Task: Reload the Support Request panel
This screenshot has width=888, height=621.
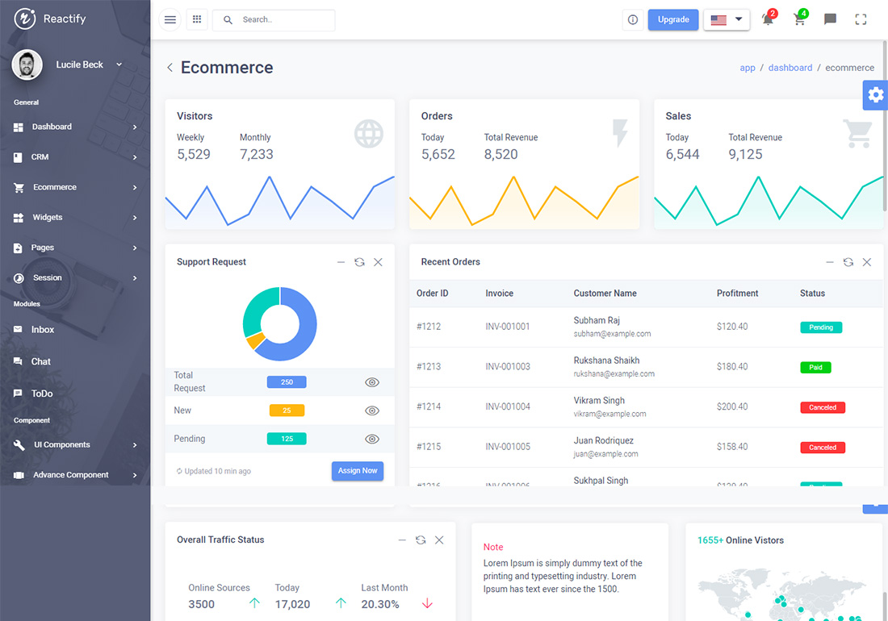Action: (359, 262)
